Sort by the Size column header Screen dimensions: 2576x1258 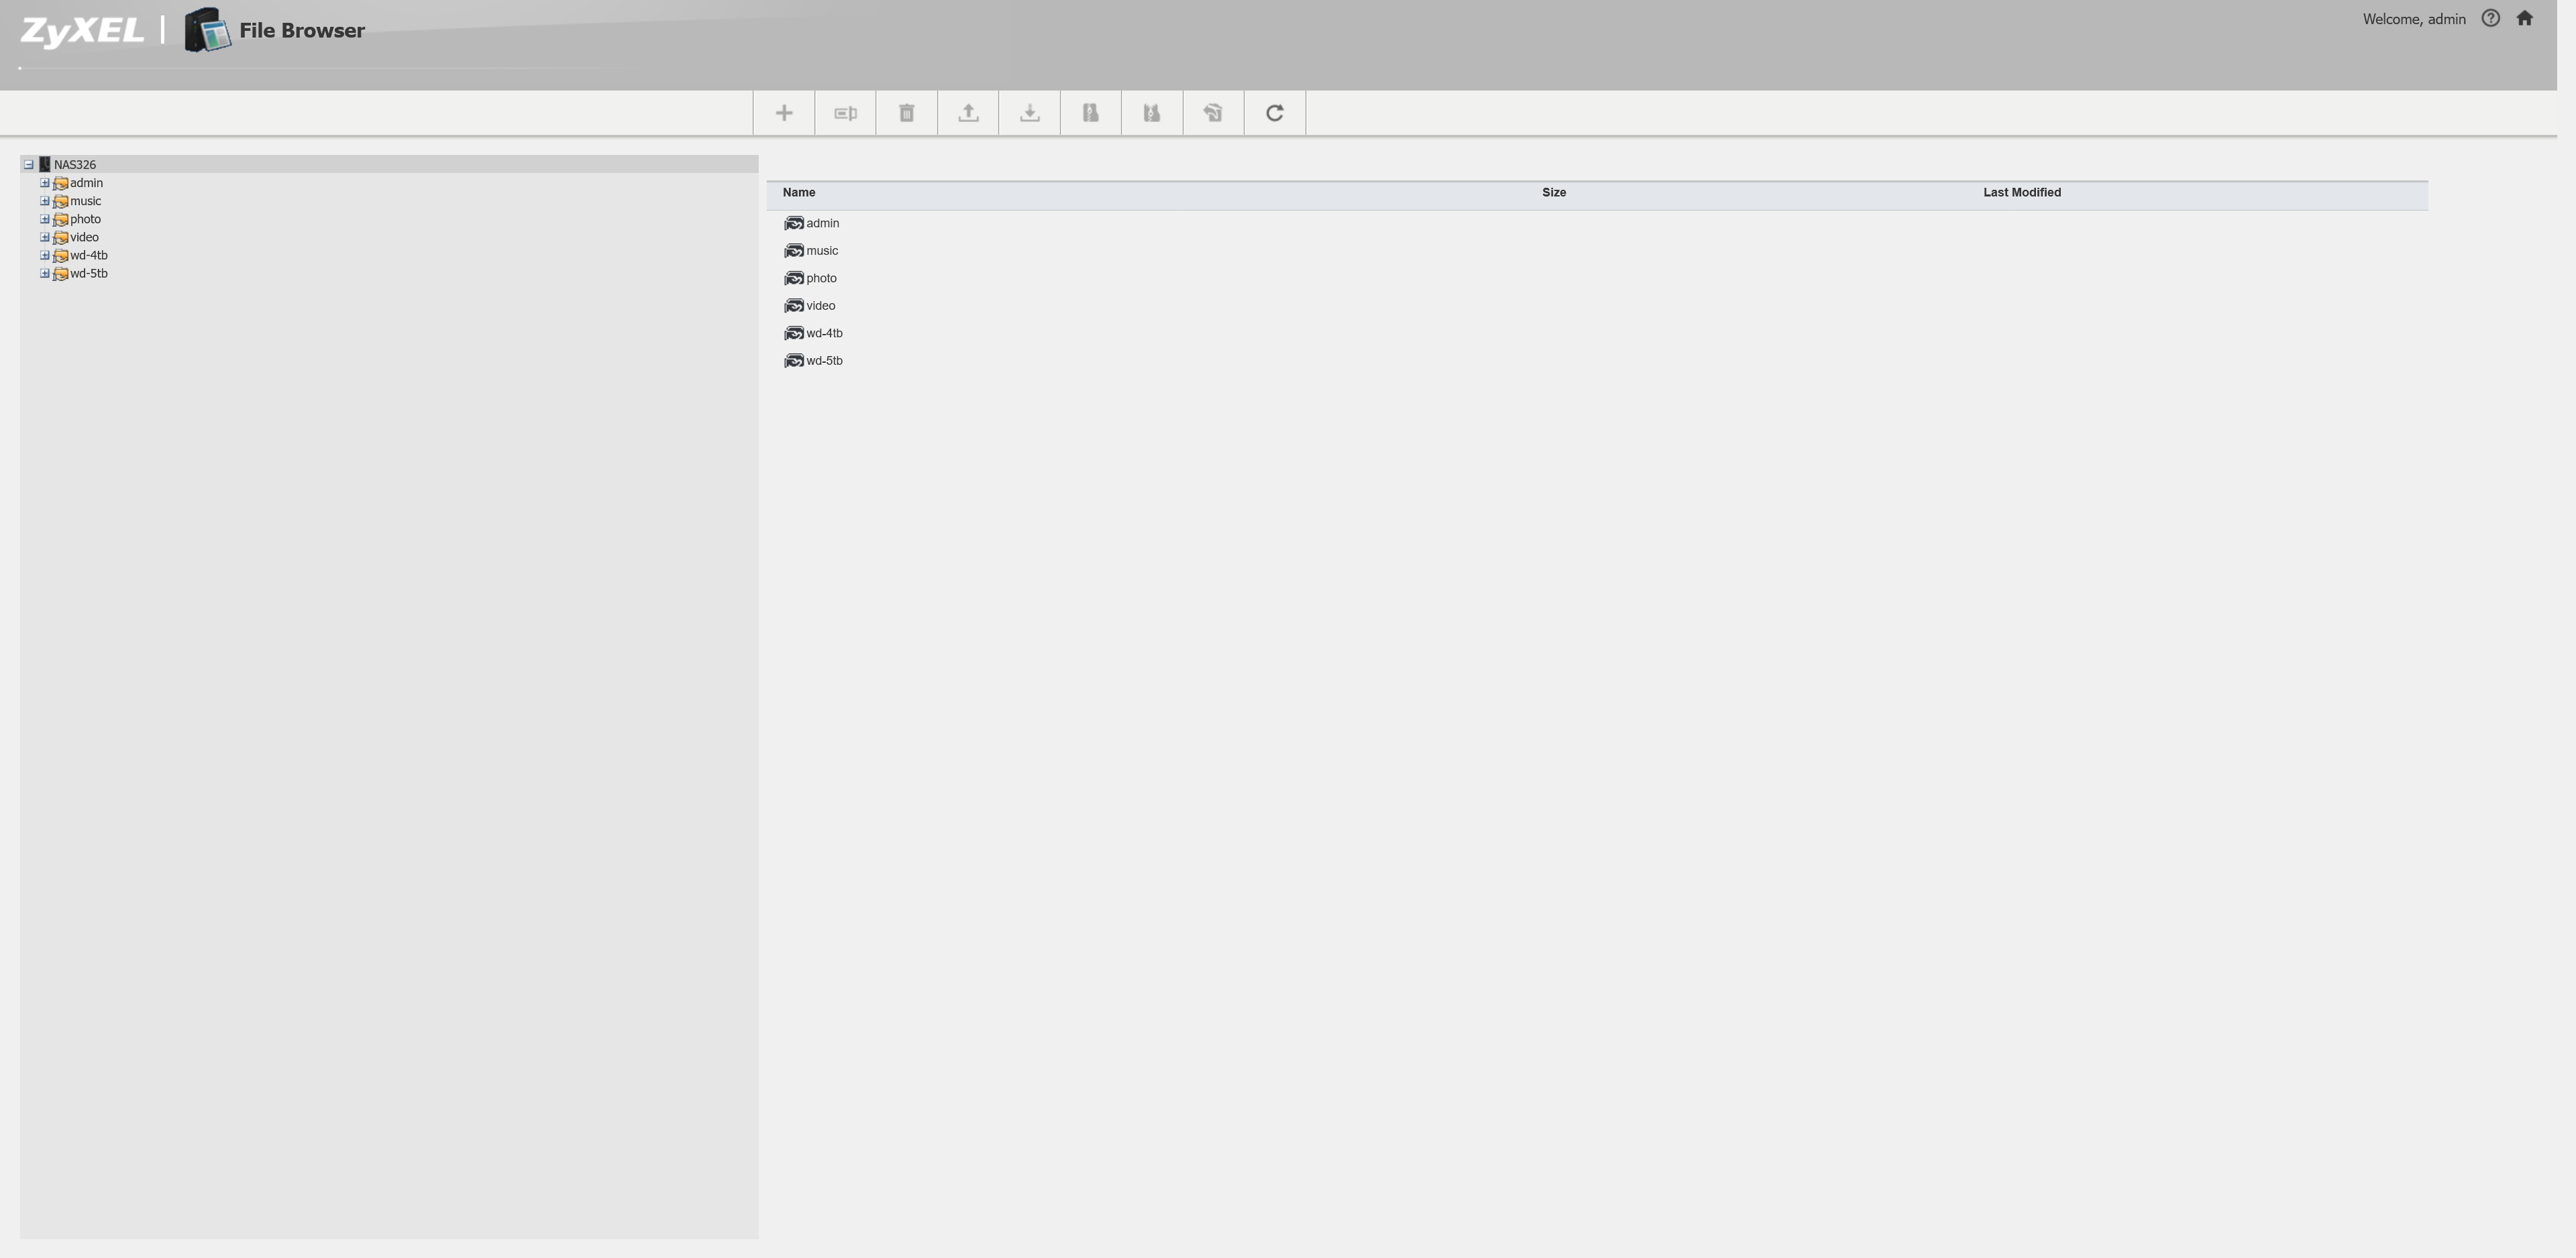click(x=1554, y=192)
